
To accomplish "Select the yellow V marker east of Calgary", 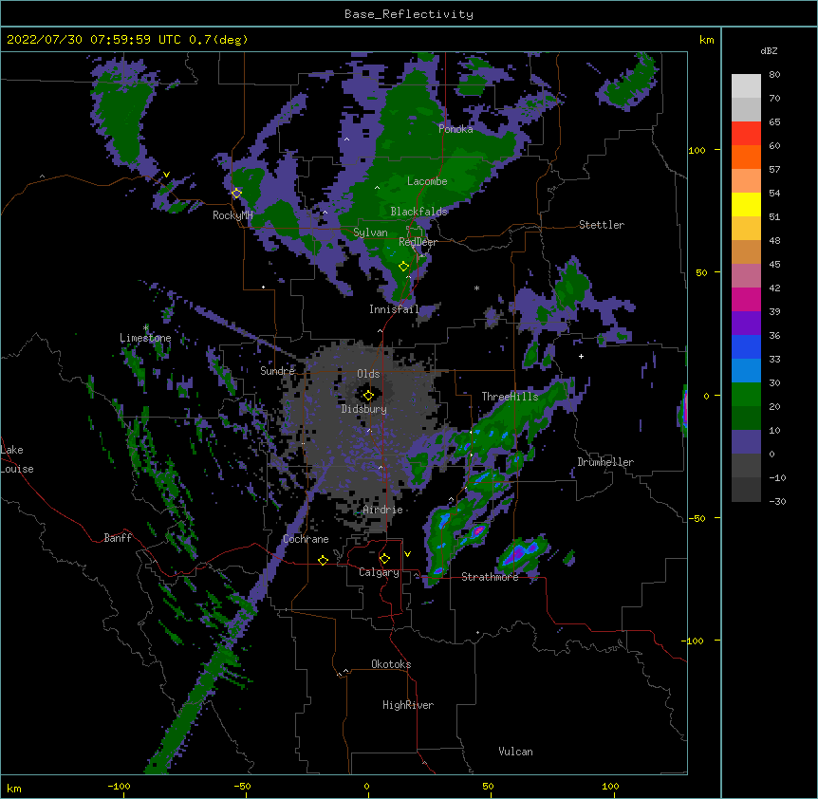I will (x=407, y=554).
